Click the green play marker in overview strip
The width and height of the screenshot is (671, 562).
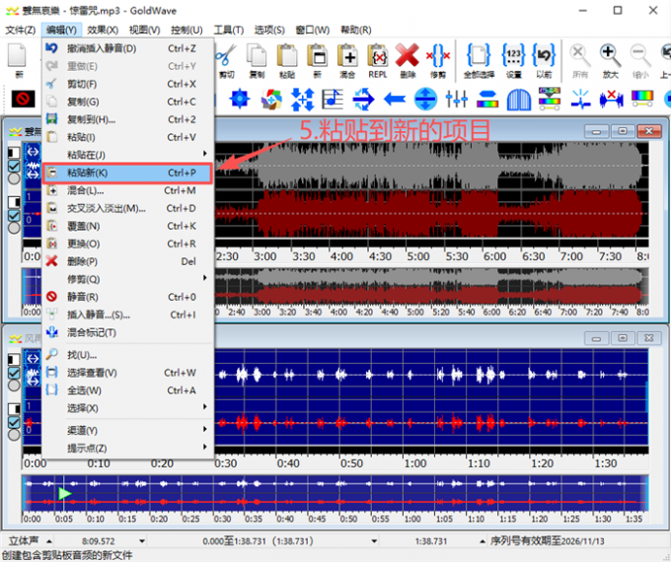(x=65, y=492)
